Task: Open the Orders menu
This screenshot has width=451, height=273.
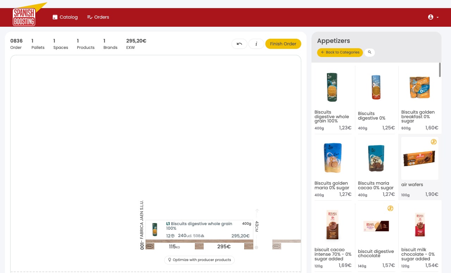Action: coord(98,17)
